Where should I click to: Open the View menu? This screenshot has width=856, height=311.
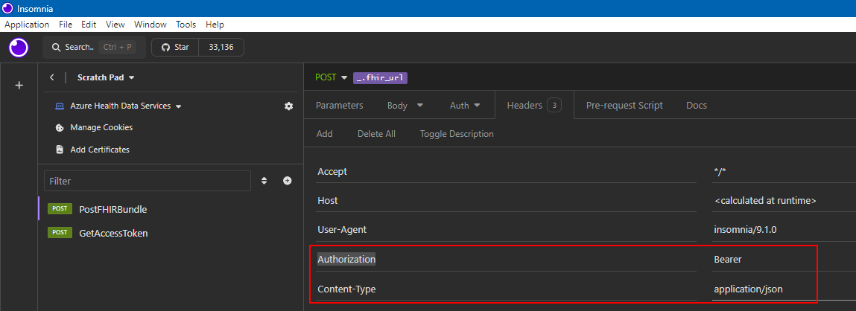[115, 25]
